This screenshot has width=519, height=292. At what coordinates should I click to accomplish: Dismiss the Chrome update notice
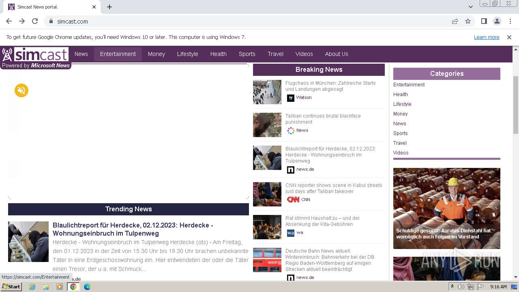click(509, 37)
